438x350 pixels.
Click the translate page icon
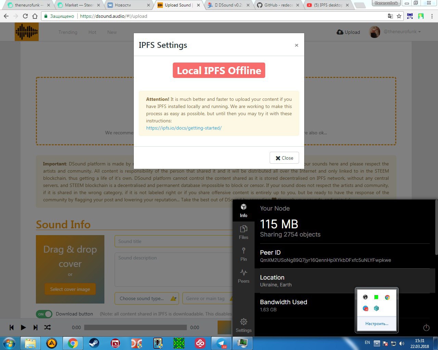coord(390,16)
